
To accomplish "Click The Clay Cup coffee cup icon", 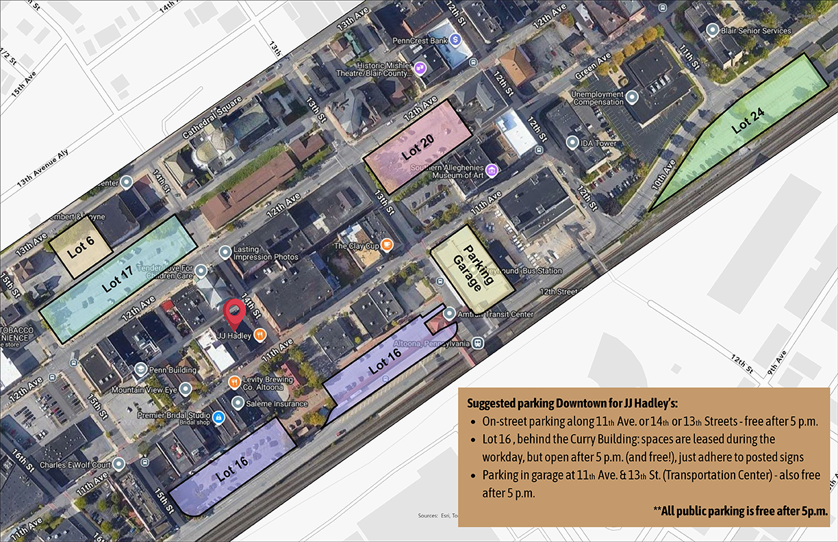I will pyautogui.click(x=386, y=246).
